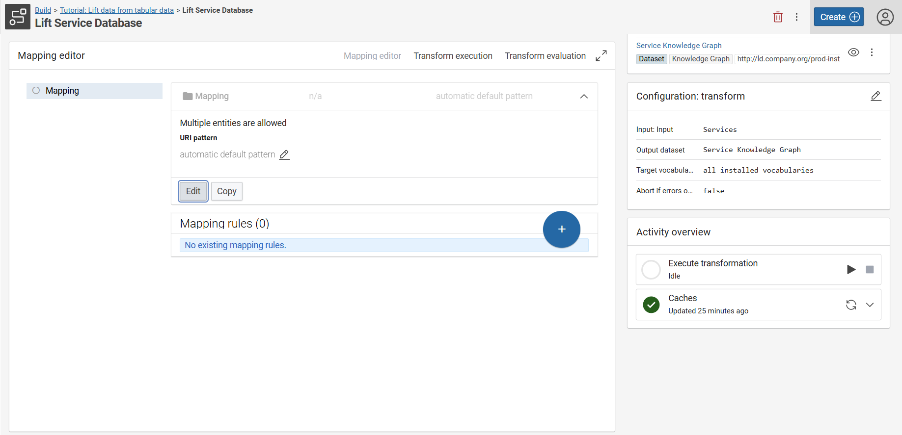The width and height of the screenshot is (902, 435).
Task: Start the Execute transformation activity
Action: tap(851, 269)
